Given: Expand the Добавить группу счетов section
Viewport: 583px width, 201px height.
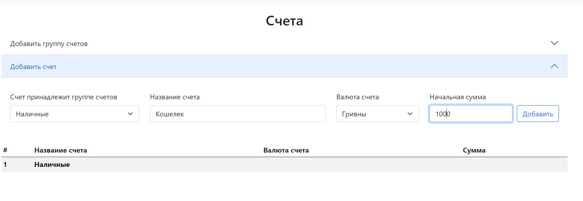Looking at the screenshot, I should point(49,44).
